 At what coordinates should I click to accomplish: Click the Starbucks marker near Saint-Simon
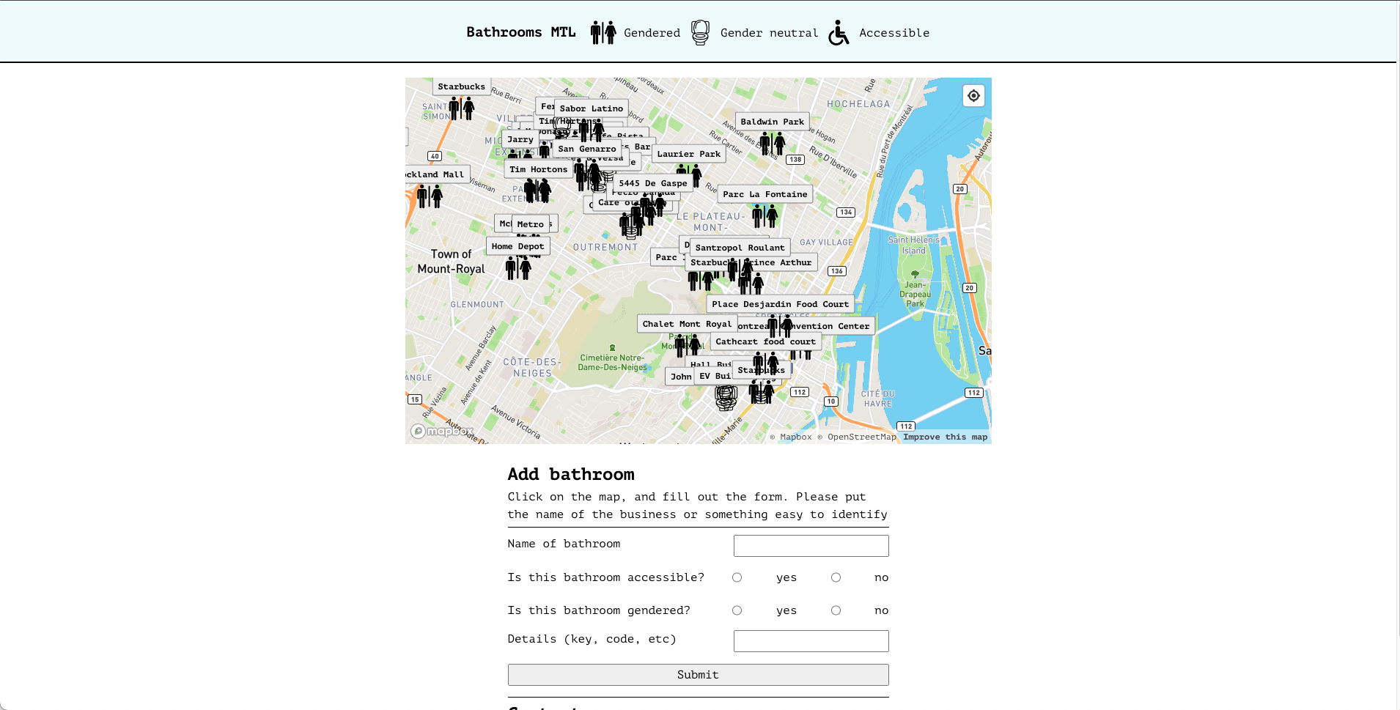click(x=462, y=108)
